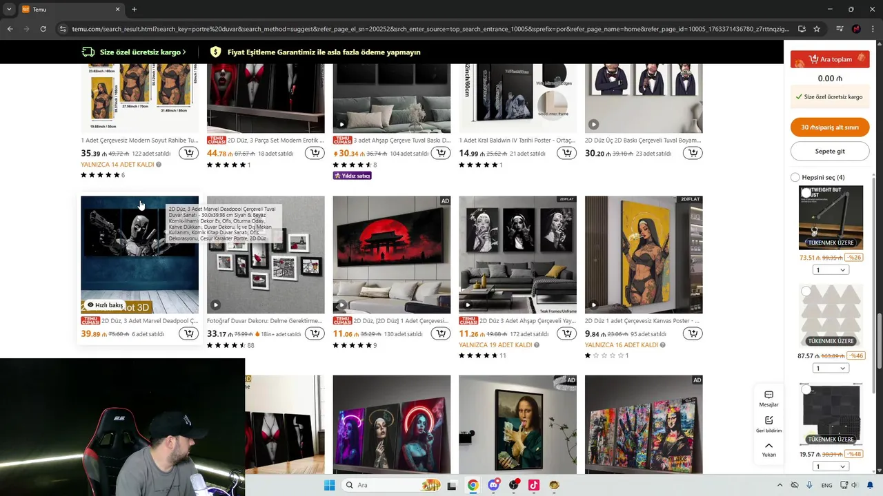Viewport: 883px width, 496px height.
Task: Open the neon nun canvas thumbnail
Action: [x=391, y=424]
